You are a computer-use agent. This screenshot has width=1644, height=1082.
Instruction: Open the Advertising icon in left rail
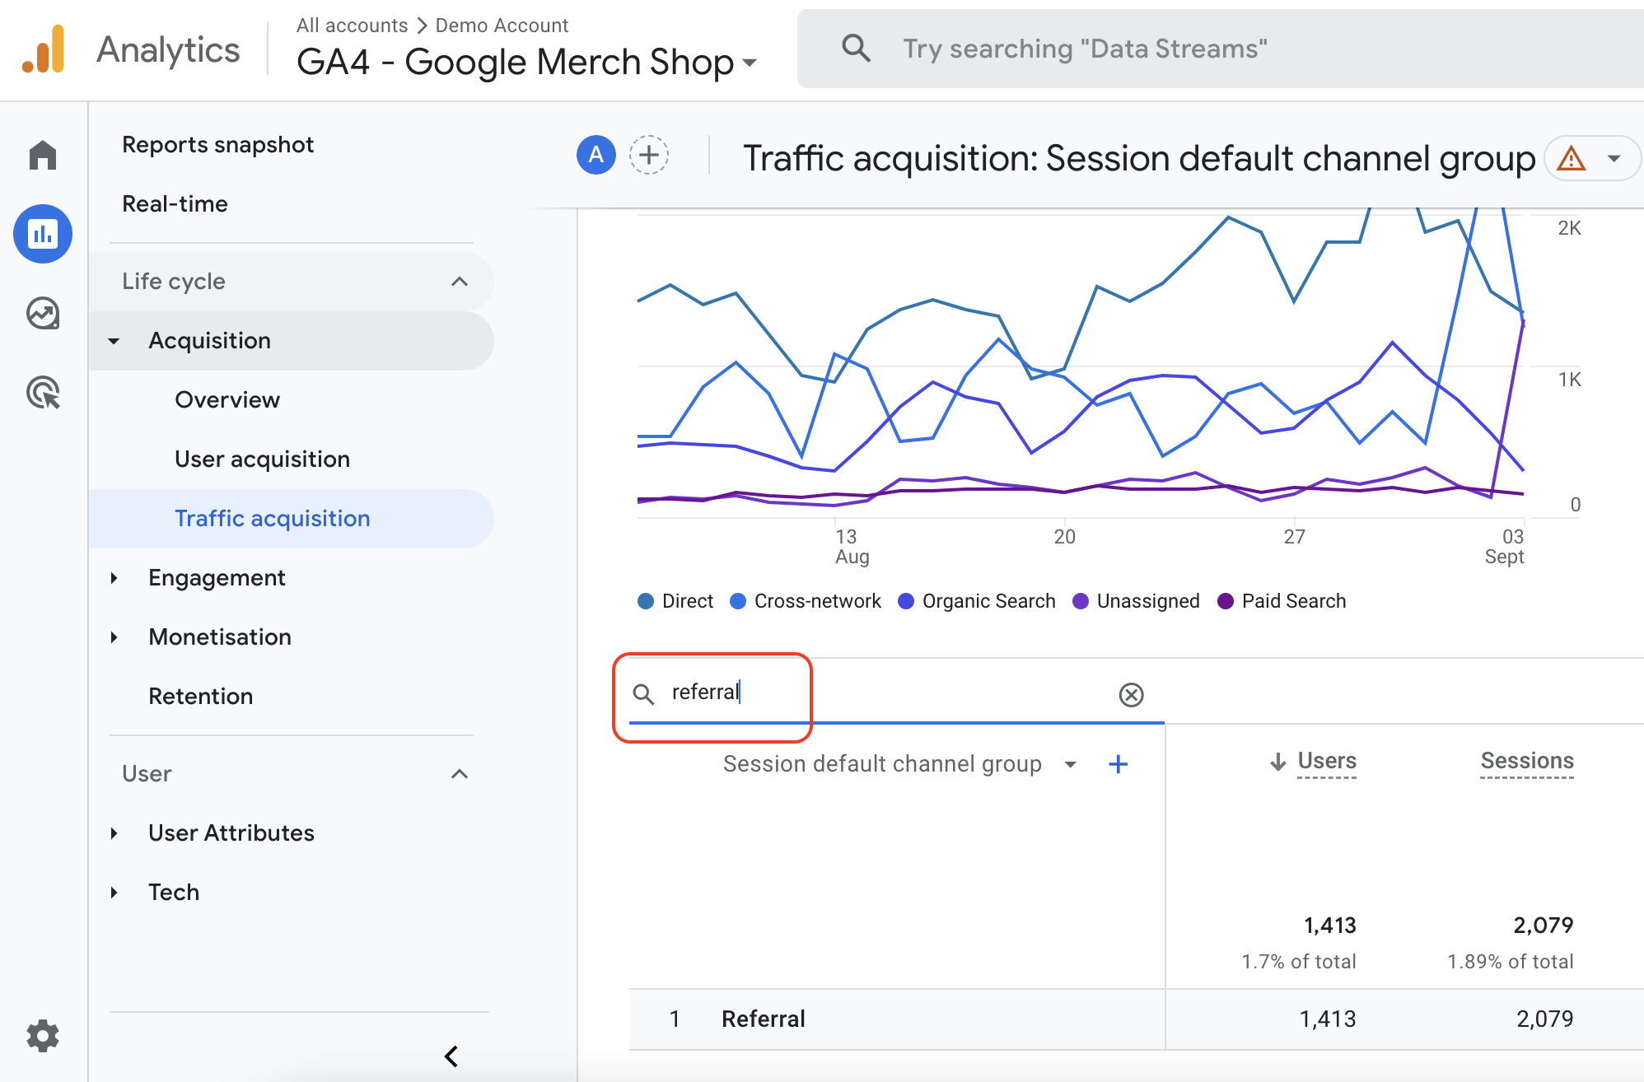point(43,392)
